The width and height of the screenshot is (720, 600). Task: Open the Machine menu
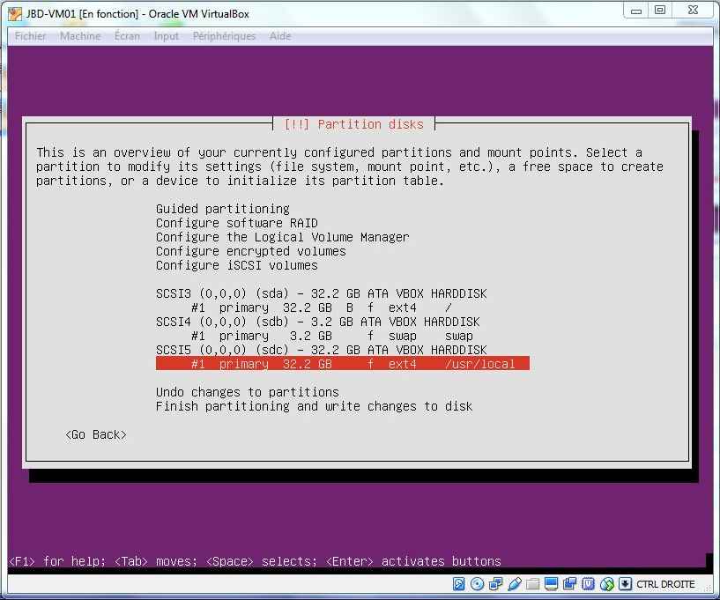pyautogui.click(x=79, y=36)
